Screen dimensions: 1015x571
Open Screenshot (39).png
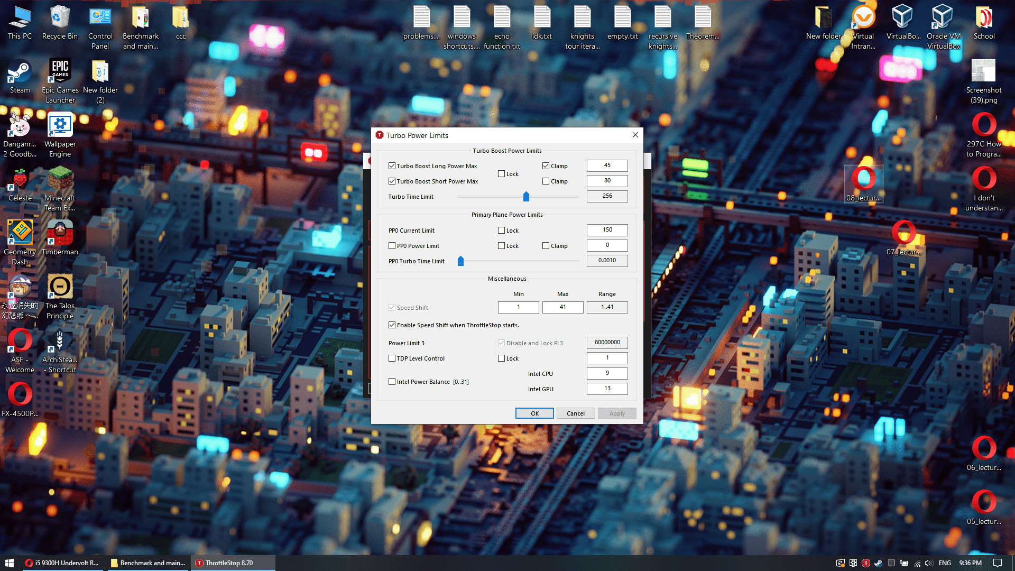tap(984, 71)
